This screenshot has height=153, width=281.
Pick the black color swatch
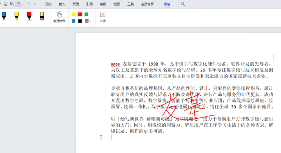pos(80,21)
